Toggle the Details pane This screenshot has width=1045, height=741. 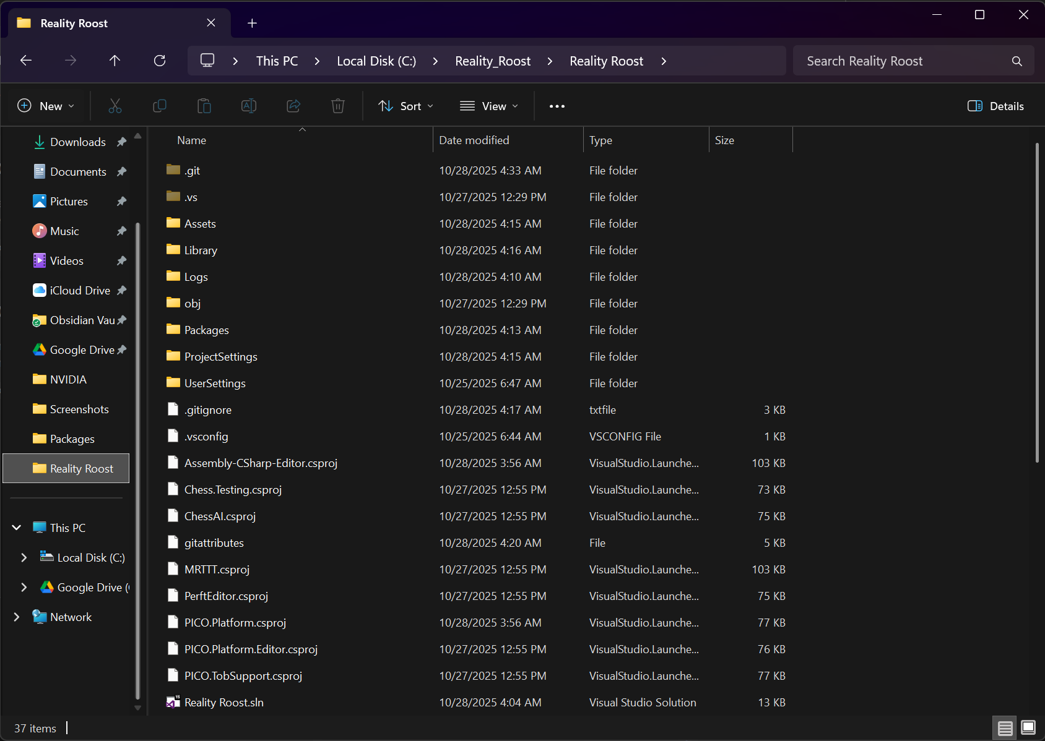(x=995, y=106)
